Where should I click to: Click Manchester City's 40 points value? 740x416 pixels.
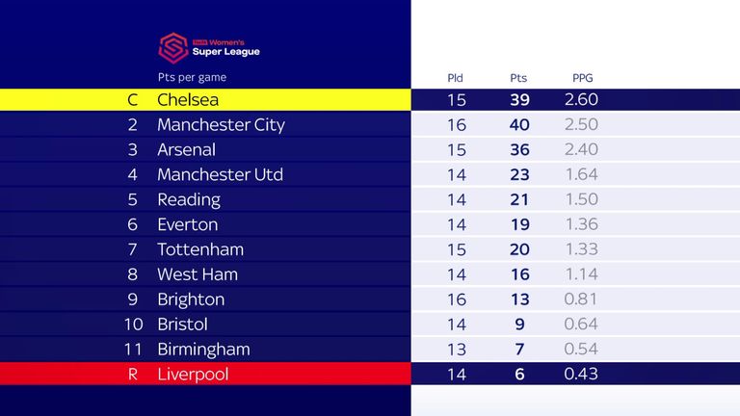click(519, 125)
